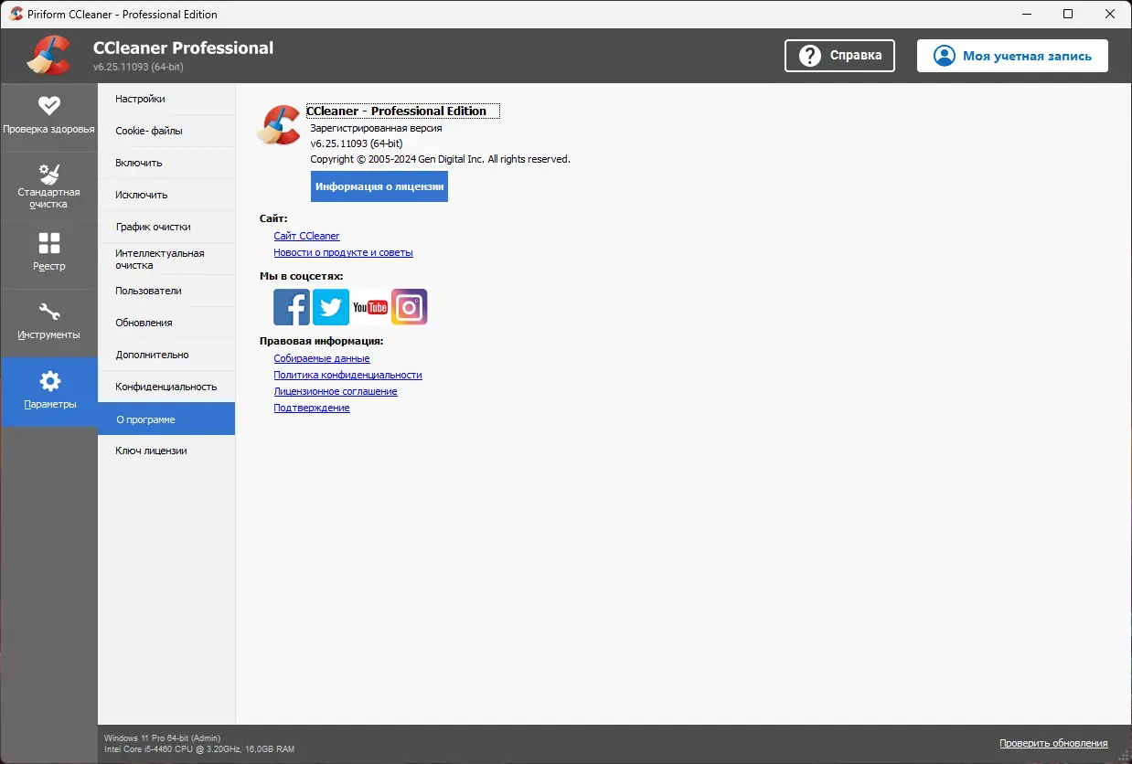The width and height of the screenshot is (1132, 764).
Task: Open the CCleaner YouTube channel
Action: (x=369, y=307)
